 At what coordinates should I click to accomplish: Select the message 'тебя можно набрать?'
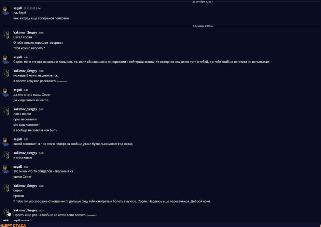[29, 48]
